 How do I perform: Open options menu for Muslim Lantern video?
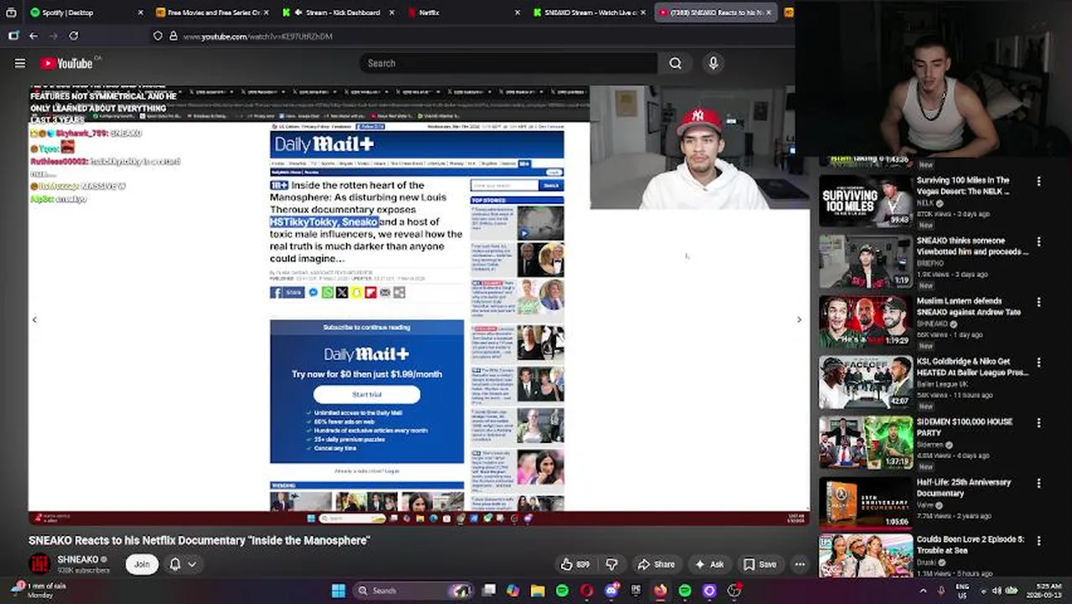coord(1038,302)
